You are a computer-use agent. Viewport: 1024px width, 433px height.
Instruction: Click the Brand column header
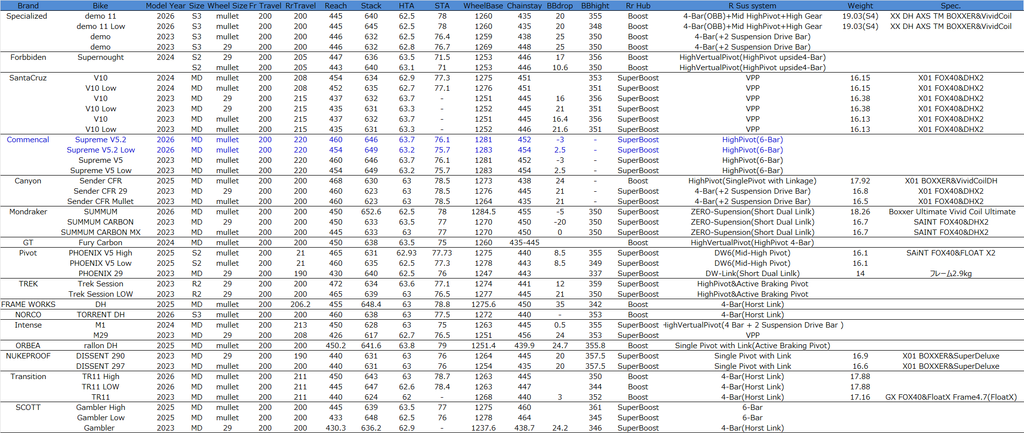28,6
